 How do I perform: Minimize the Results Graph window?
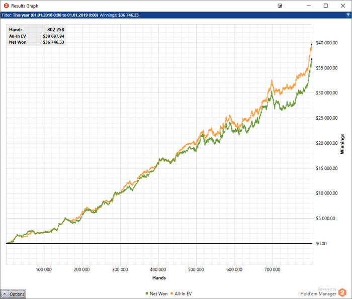coord(309,6)
